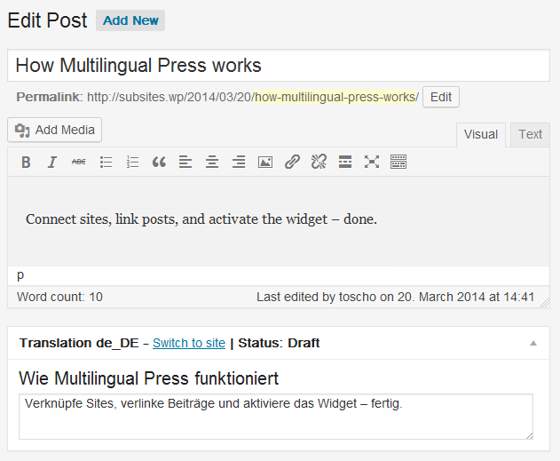The width and height of the screenshot is (560, 461).
Task: Align text to the right
Action: click(x=239, y=162)
